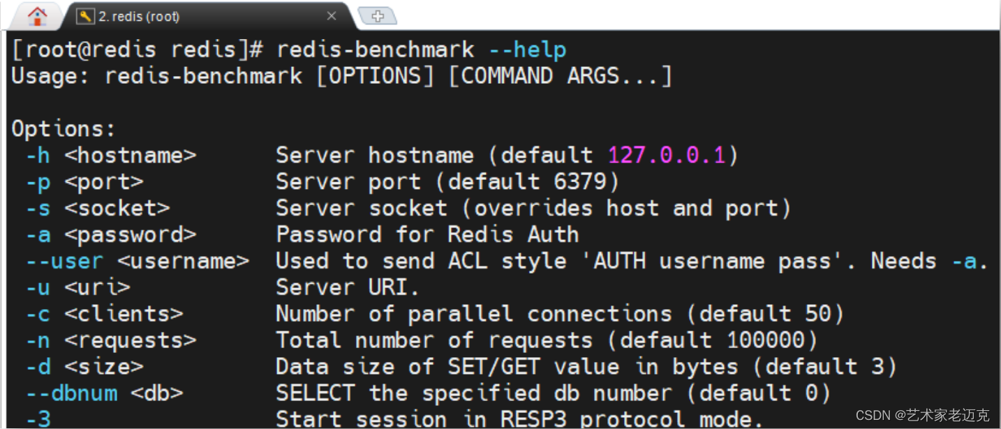Click 'SELECT the specified db number' description
Screen dimensions: 1001x429
(475, 393)
